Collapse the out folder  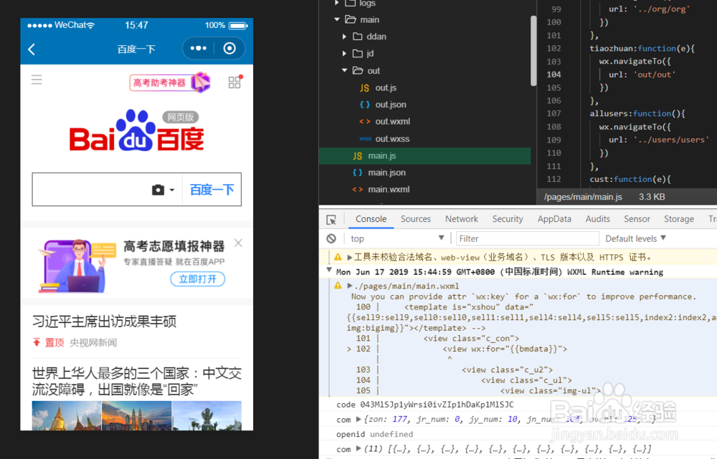pos(344,70)
